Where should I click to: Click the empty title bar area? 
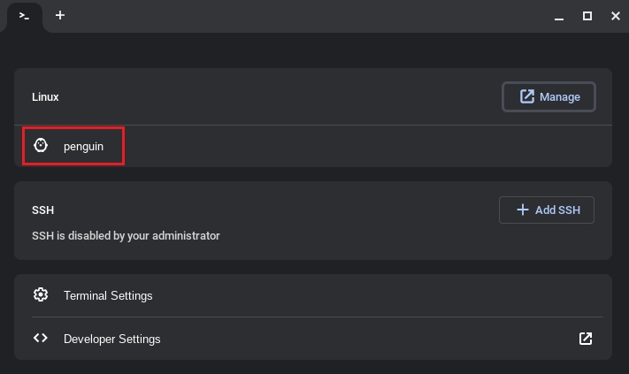pyautogui.click(x=310, y=16)
